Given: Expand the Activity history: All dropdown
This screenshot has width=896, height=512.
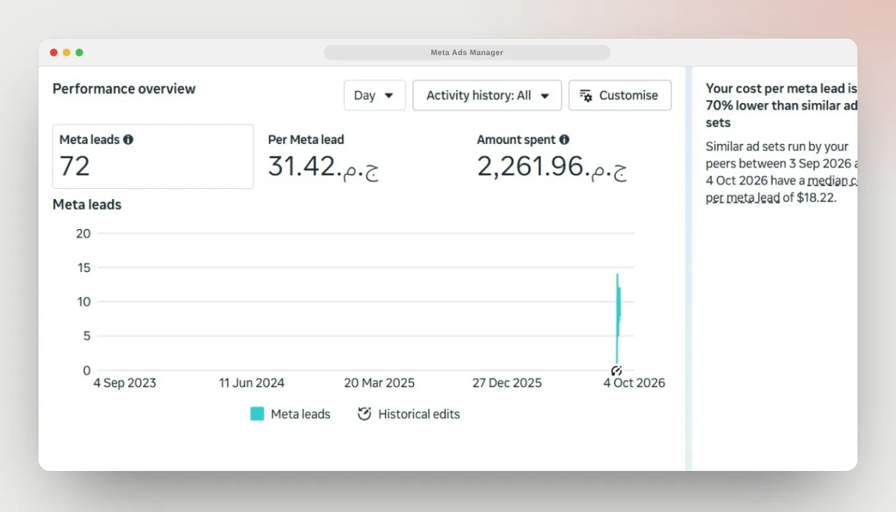Looking at the screenshot, I should [487, 95].
